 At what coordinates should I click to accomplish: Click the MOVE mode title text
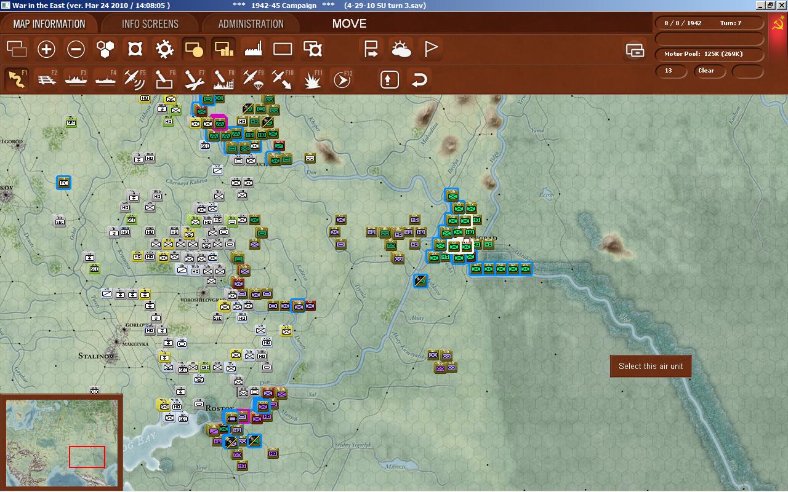[349, 24]
